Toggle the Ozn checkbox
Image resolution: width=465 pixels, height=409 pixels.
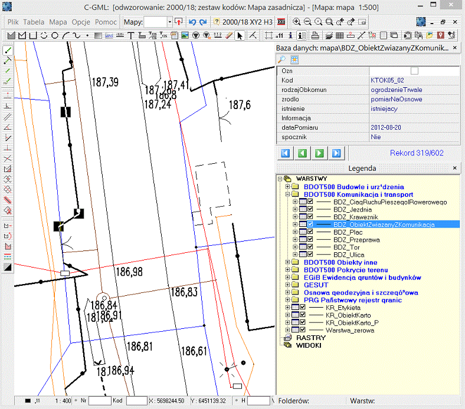[414, 71]
